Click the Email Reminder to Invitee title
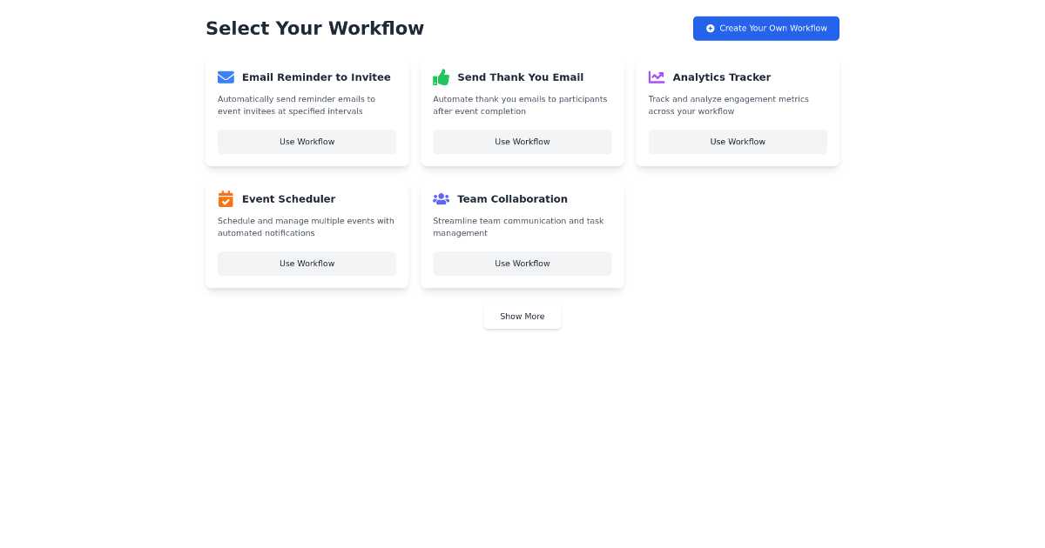Image resolution: width=1045 pixels, height=548 pixels. click(316, 77)
